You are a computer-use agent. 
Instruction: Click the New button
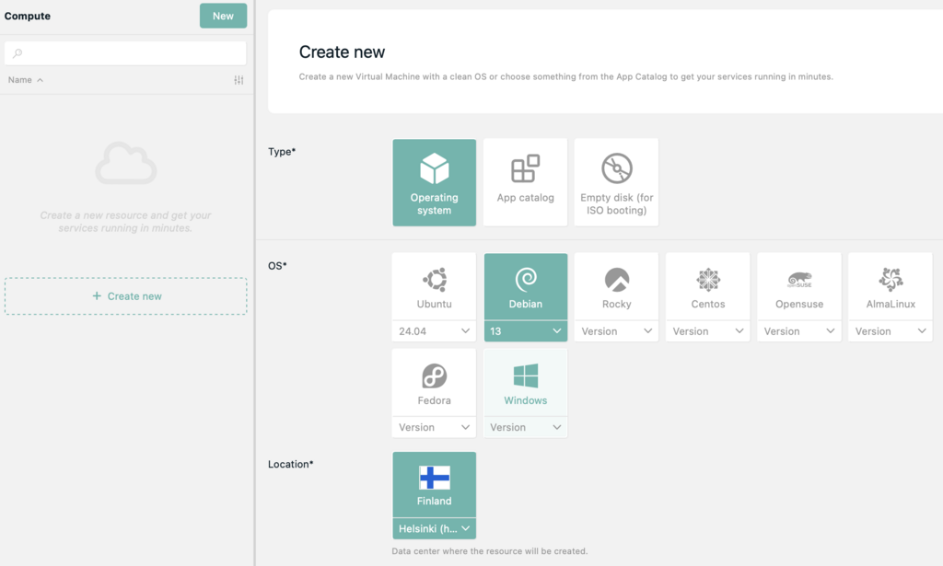click(223, 16)
